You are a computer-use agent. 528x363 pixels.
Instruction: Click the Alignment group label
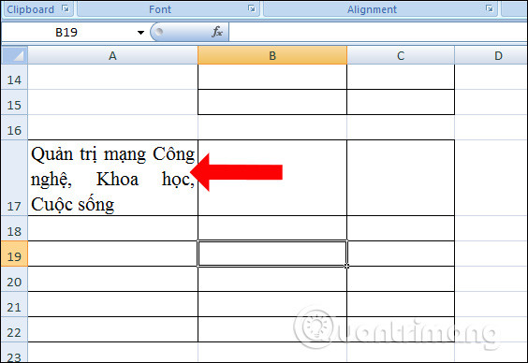372,9
